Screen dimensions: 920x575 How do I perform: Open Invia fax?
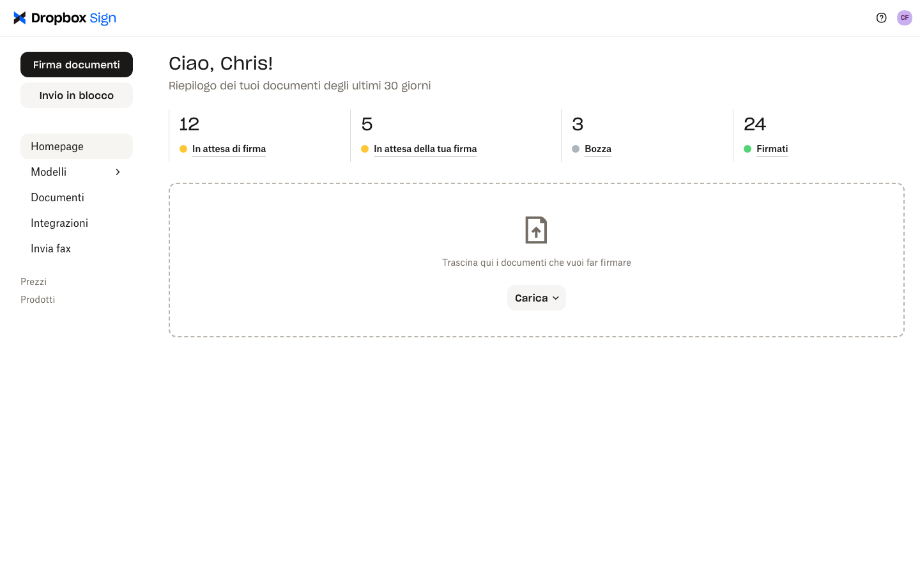pyautogui.click(x=50, y=249)
